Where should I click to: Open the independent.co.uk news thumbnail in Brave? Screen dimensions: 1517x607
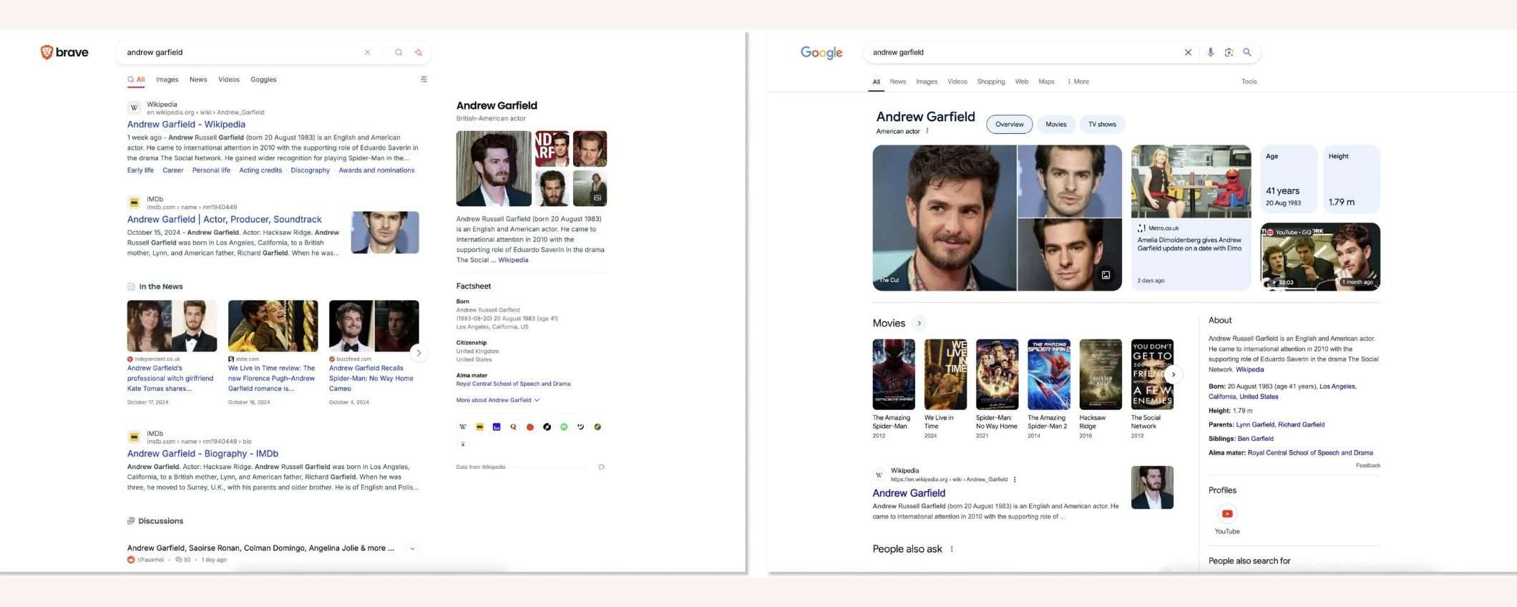[x=172, y=326]
